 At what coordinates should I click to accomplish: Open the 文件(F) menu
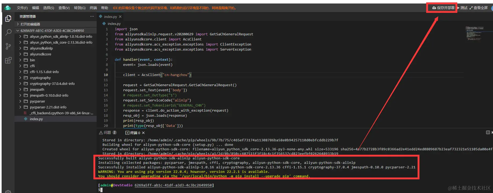coord(22,8)
